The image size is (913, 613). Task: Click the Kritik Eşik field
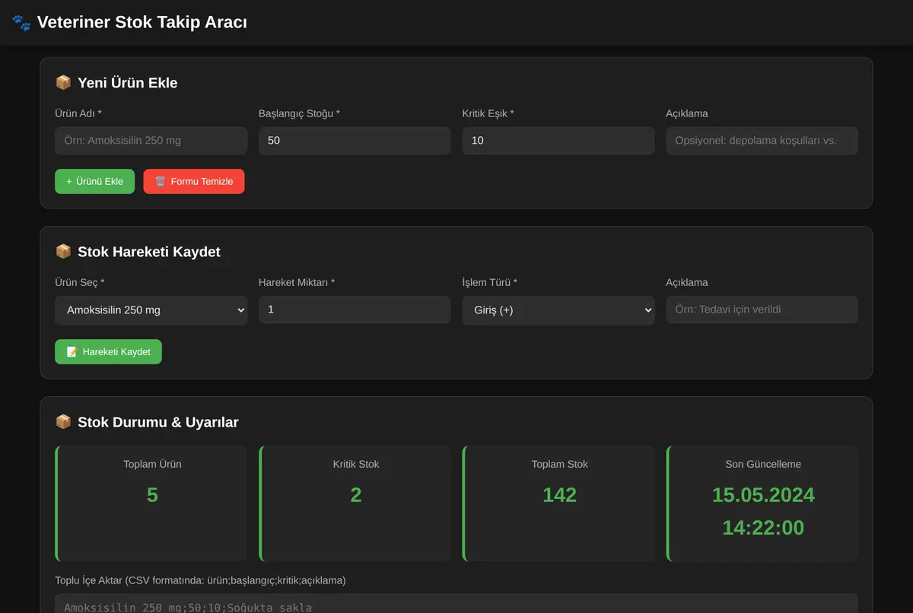pyautogui.click(x=558, y=141)
